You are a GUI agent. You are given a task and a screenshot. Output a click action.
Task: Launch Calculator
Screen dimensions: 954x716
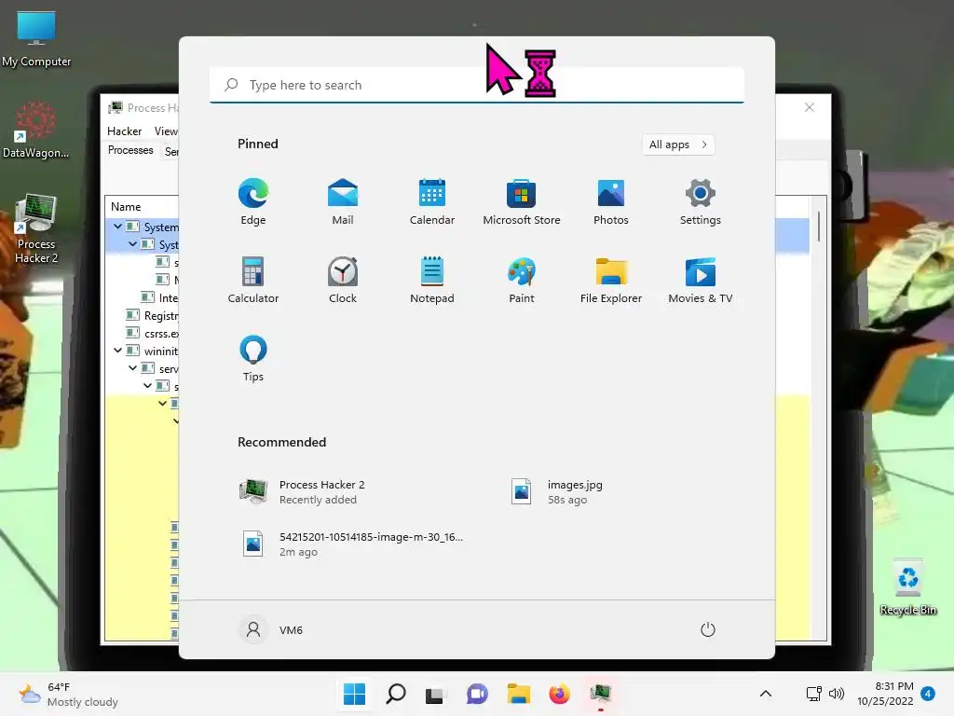point(253,280)
